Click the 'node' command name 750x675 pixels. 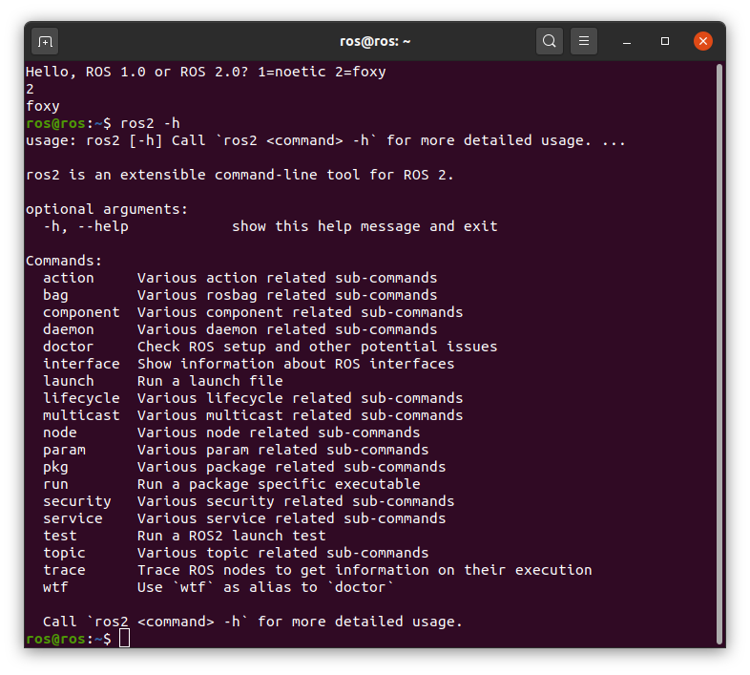[x=60, y=432]
